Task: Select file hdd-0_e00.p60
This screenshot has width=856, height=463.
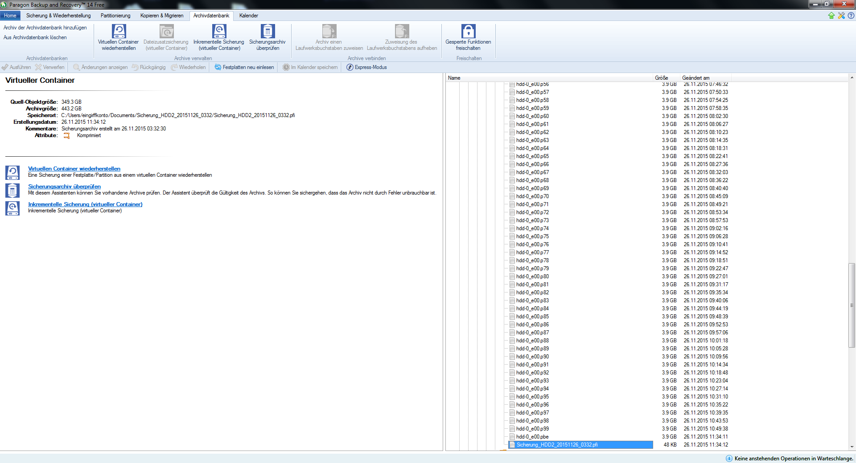Action: (x=532, y=116)
